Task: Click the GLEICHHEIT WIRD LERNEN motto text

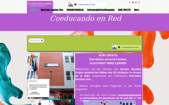Action: click(x=108, y=63)
